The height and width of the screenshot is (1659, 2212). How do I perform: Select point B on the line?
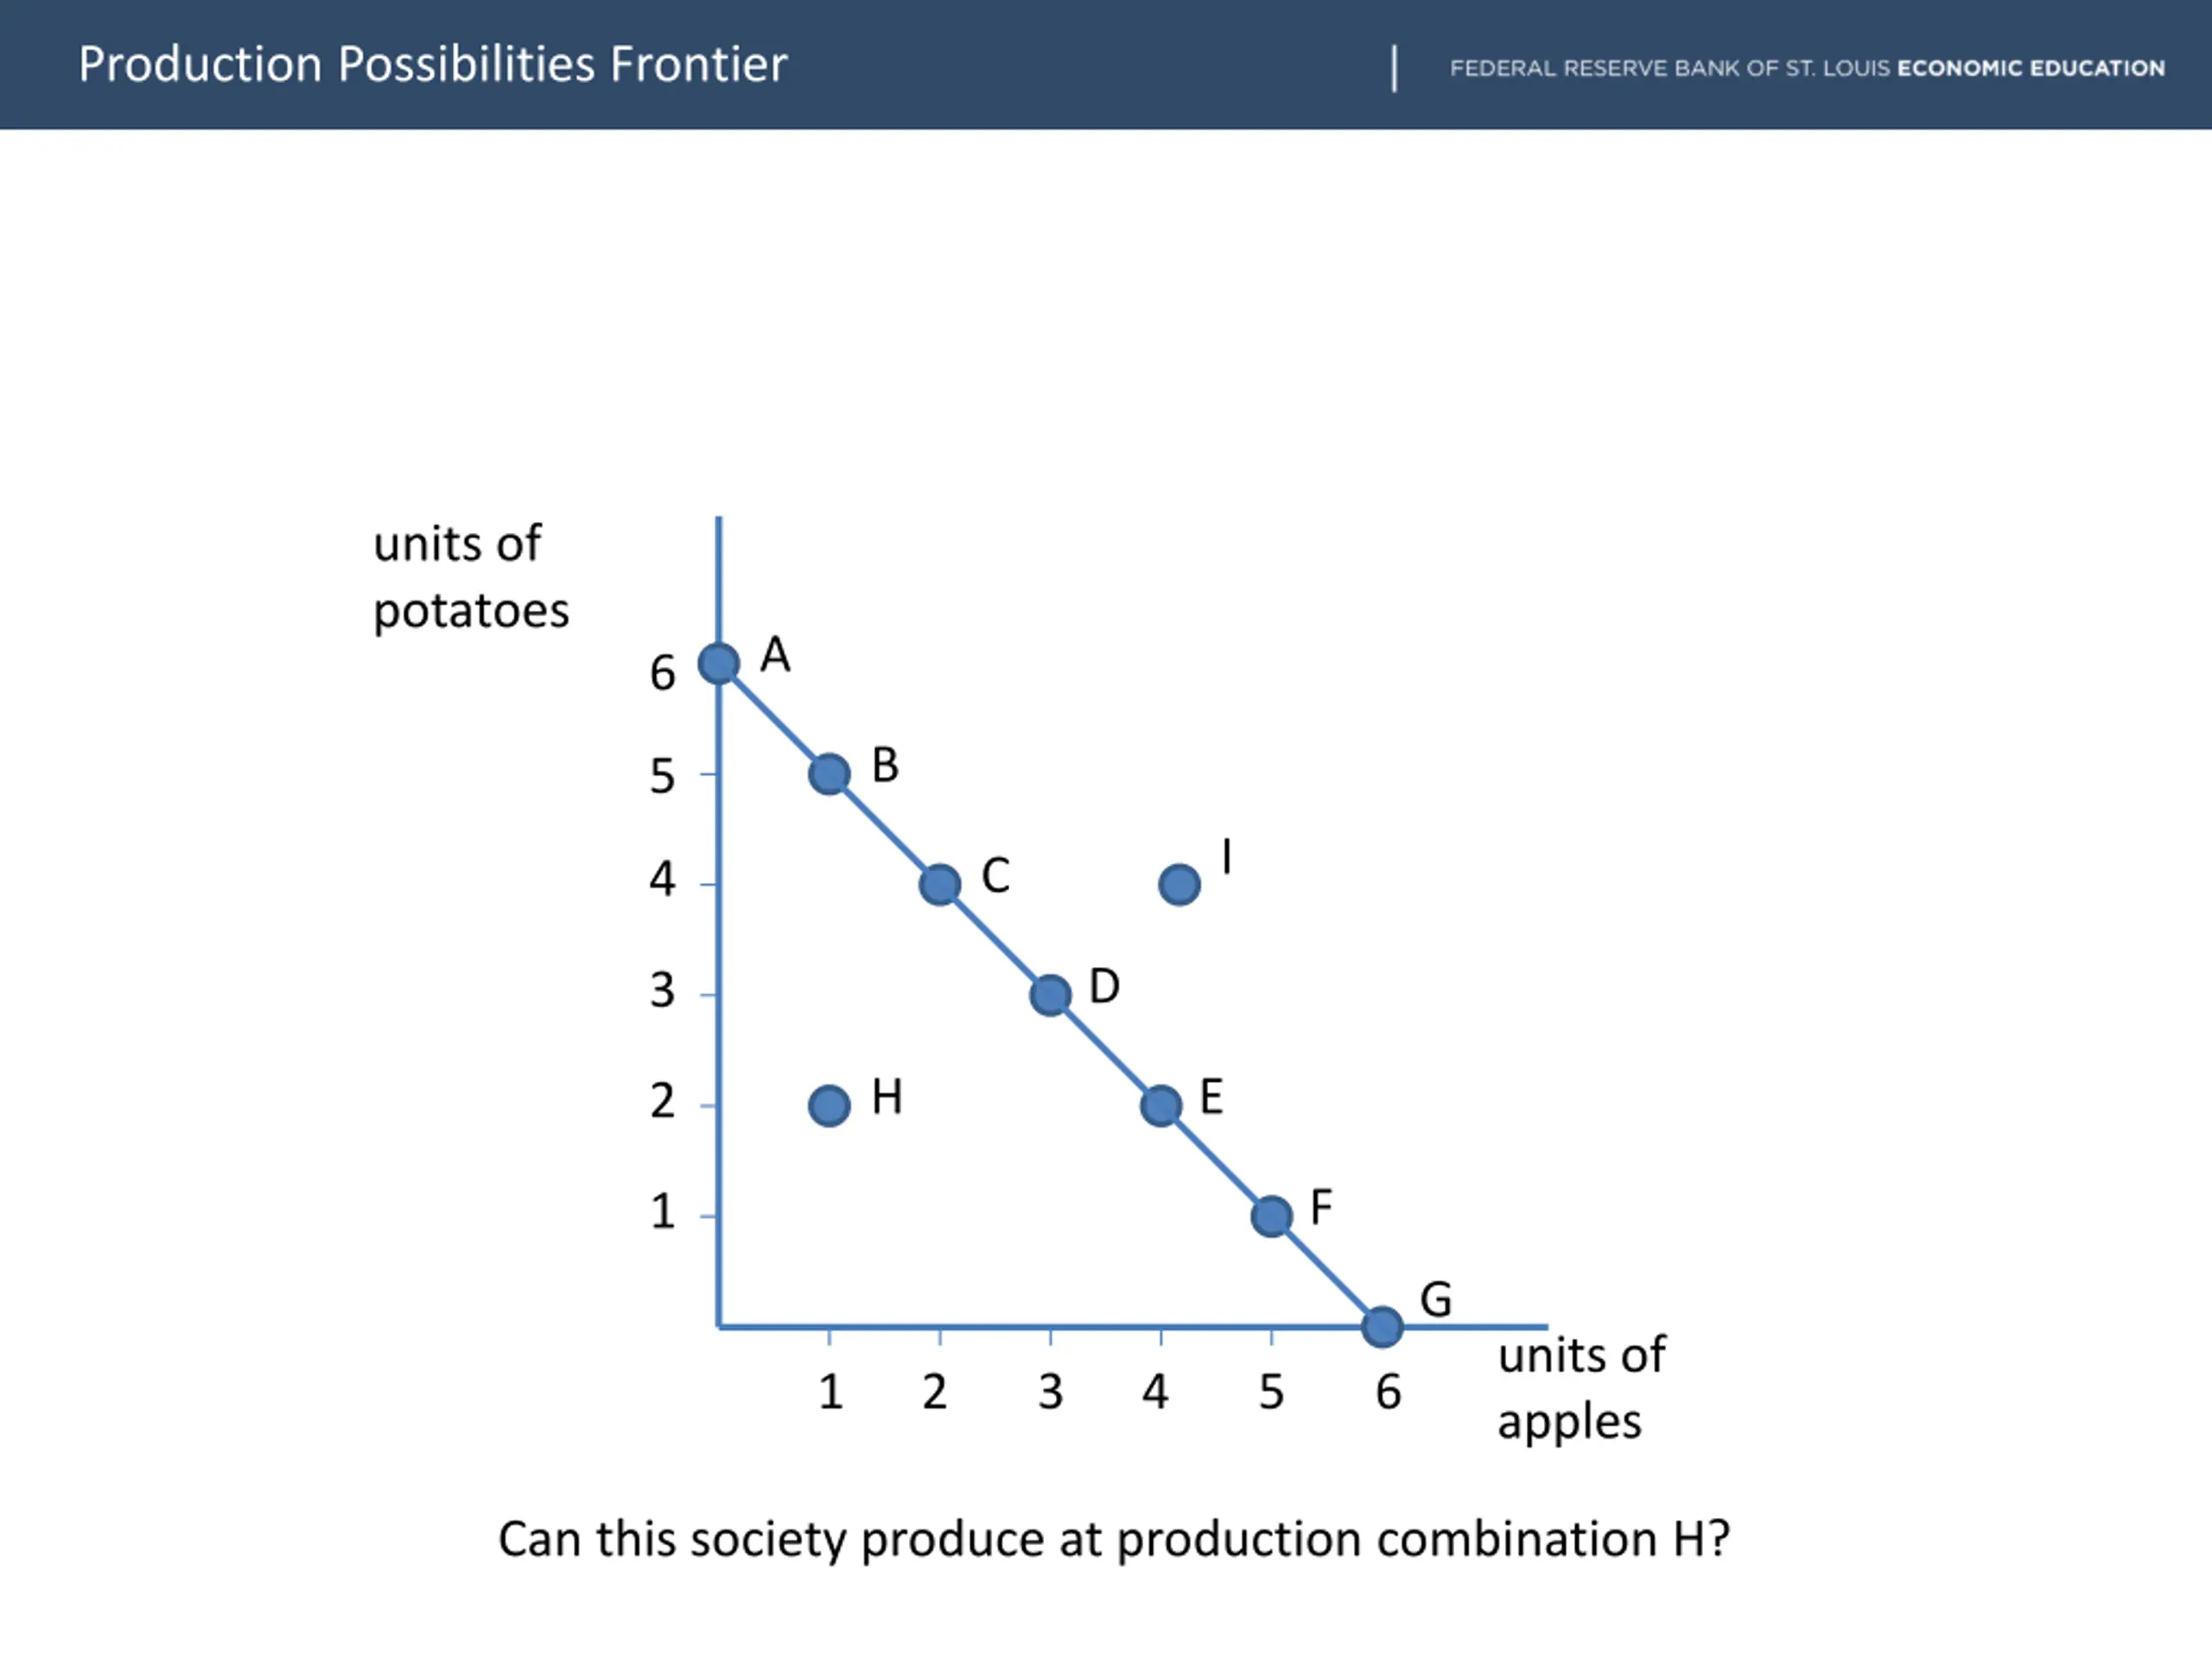tap(829, 774)
